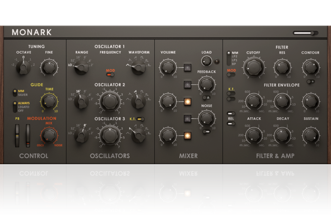Click the Oscillator 1 Waveform knob

[139, 68]
